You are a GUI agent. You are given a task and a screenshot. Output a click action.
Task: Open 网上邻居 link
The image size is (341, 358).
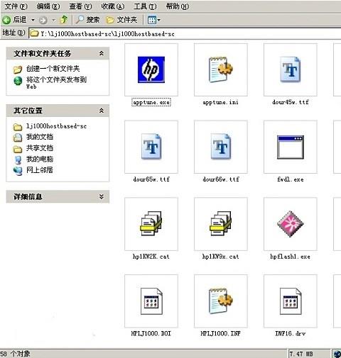40,170
